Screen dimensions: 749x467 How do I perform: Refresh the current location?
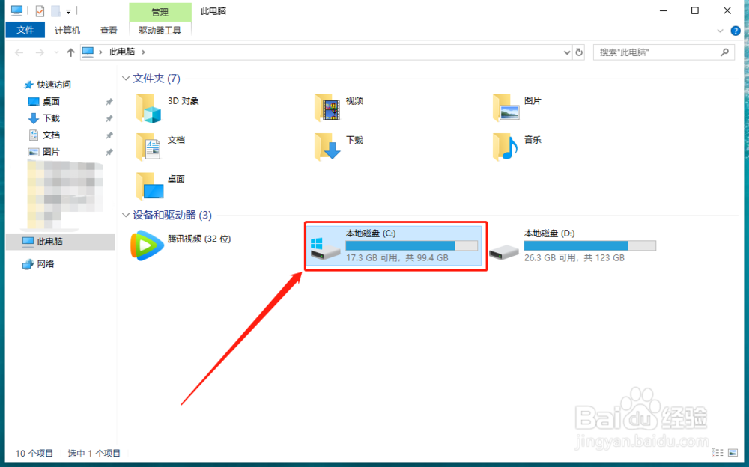[x=579, y=52]
